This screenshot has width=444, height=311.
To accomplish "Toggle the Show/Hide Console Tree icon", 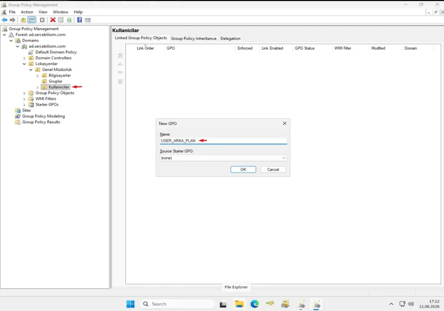I will tap(32, 20).
